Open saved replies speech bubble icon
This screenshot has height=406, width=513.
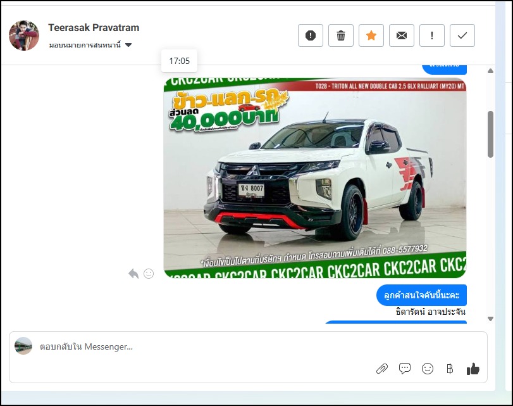pos(405,369)
